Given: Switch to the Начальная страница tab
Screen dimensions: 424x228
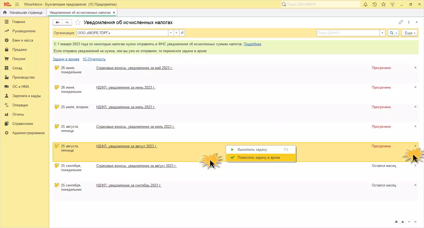Looking at the screenshot, I should 24,12.
